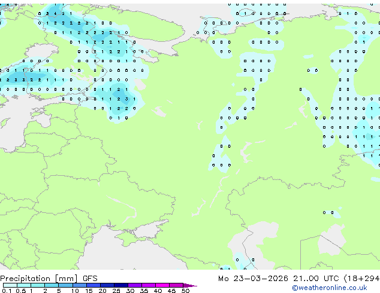Click the time text '21.00 UTC'
Viewport: 380px width, 293px height.
[x=316, y=279]
